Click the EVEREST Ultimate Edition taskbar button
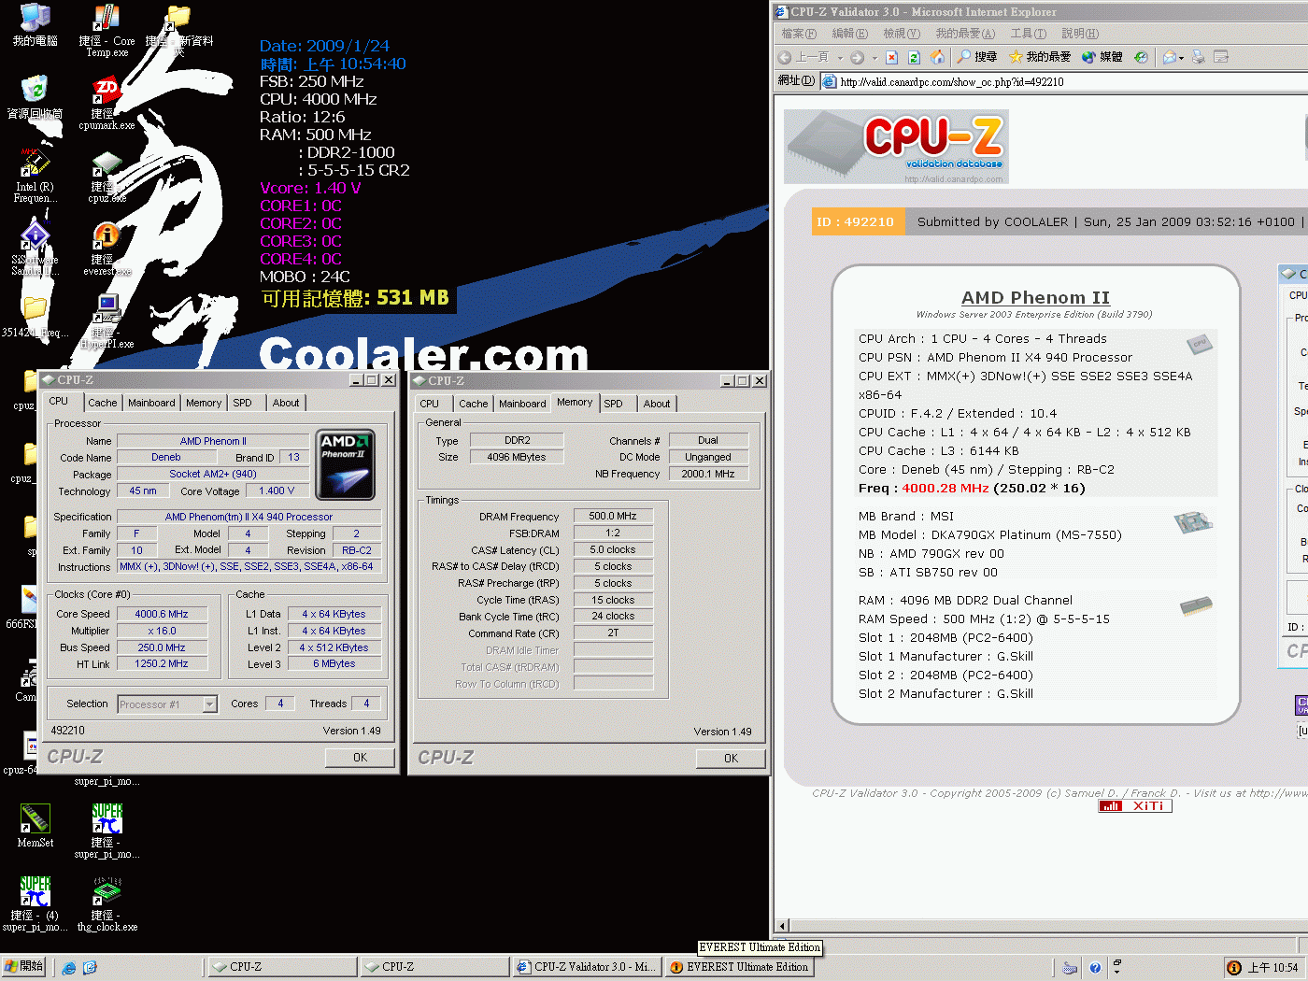The image size is (1308, 981). coord(739,967)
